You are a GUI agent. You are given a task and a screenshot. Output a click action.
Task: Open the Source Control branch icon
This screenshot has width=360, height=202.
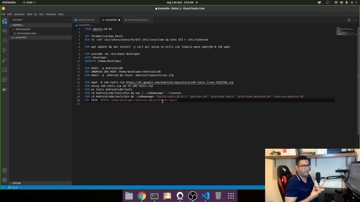(4, 50)
